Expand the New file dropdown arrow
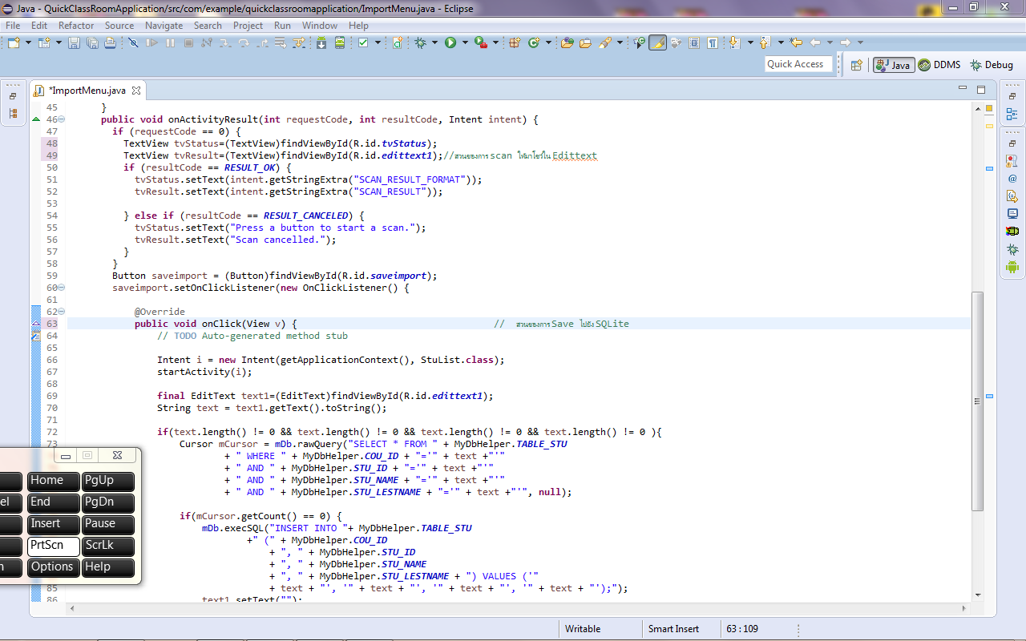Viewport: 1026px width, 641px height. click(x=29, y=42)
